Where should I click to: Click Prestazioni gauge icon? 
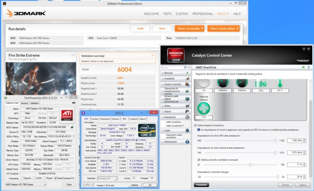point(187,117)
